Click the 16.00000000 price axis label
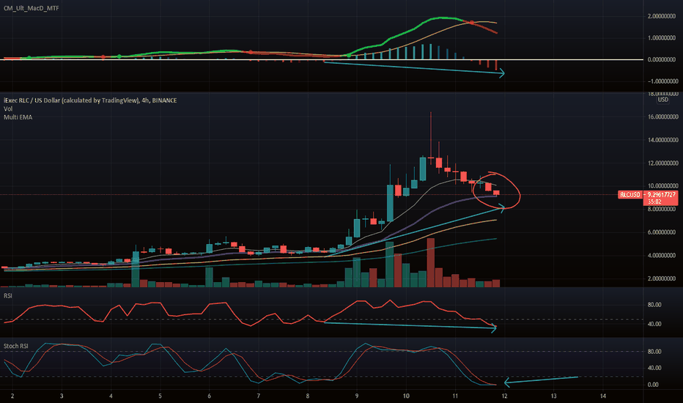The height and width of the screenshot is (403, 683). (x=663, y=117)
